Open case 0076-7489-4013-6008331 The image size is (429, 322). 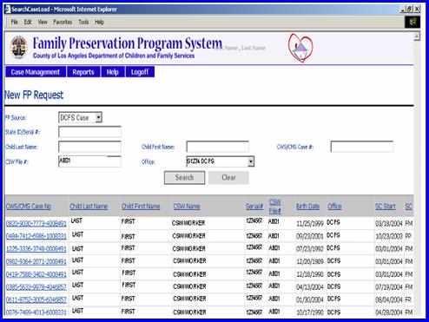pos(36,312)
